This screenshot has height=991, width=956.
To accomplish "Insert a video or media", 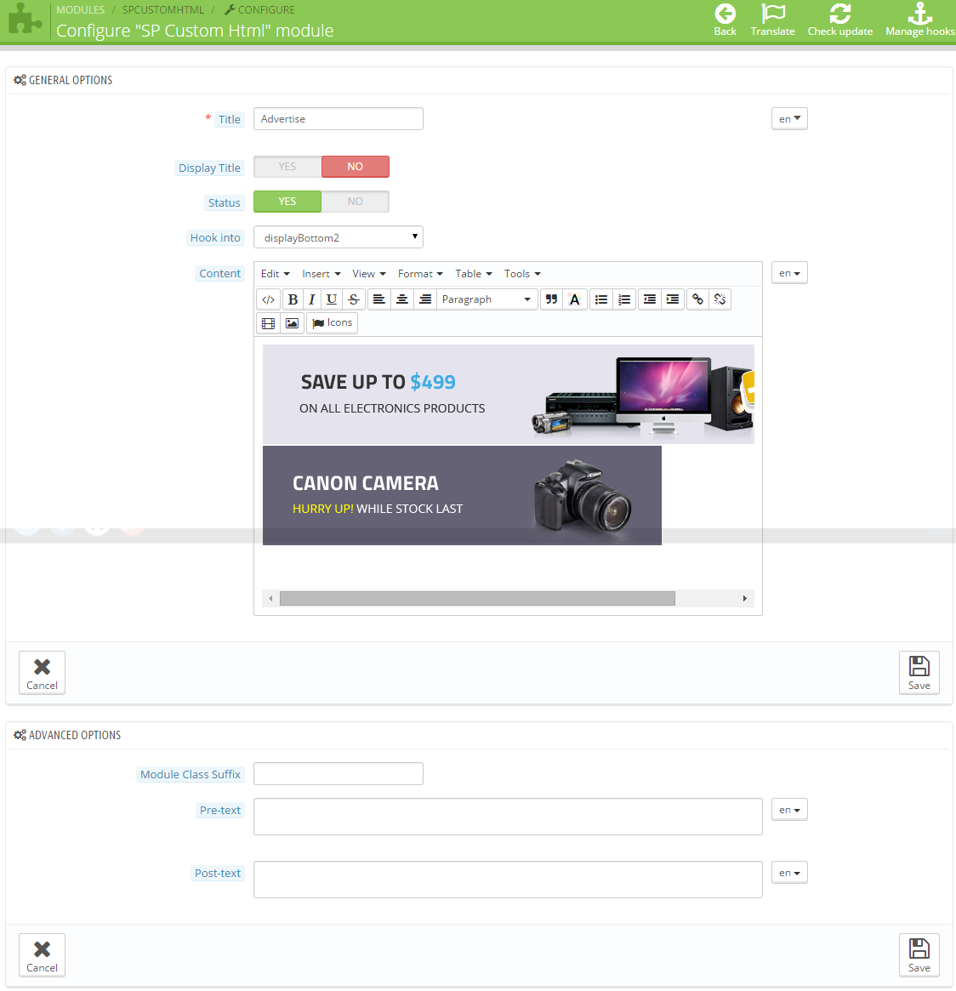I will (x=268, y=323).
